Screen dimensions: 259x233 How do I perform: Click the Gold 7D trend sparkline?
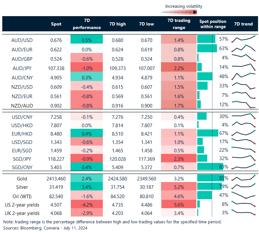(243, 178)
